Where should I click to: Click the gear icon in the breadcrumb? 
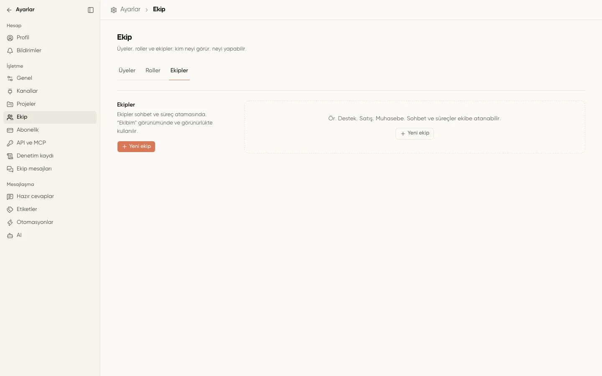coord(114,10)
